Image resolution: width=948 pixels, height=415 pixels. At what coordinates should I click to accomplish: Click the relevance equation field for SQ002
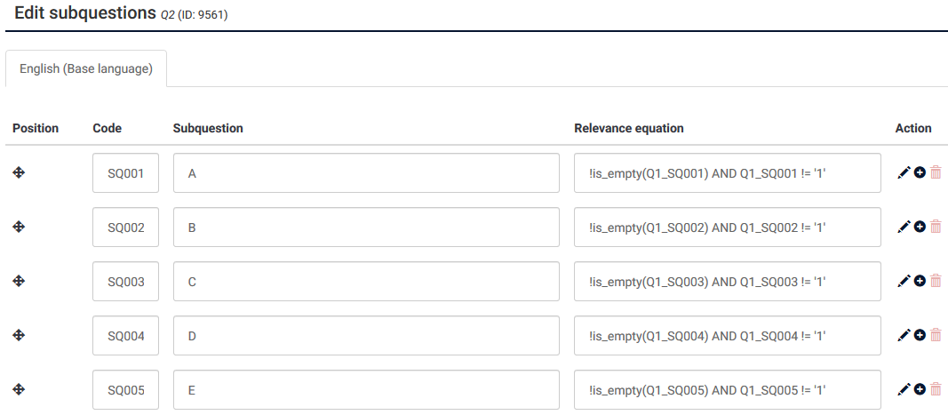pos(727,227)
